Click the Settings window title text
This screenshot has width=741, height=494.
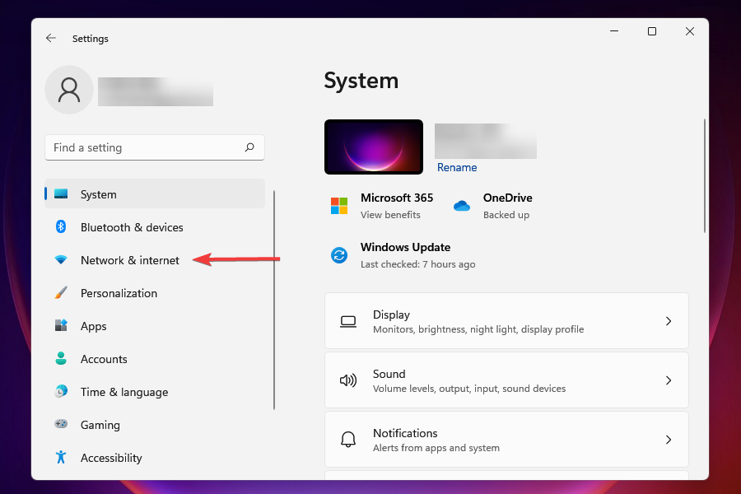pos(91,39)
